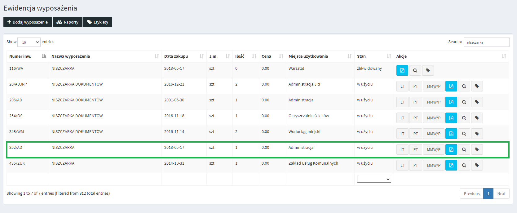Screen dimensions: 517x213
Task: Open PDF icon for row 435/ZUK
Action: (451, 165)
